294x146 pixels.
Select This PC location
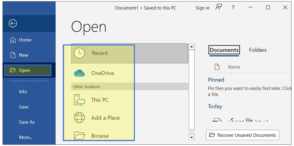[x=129, y=100]
